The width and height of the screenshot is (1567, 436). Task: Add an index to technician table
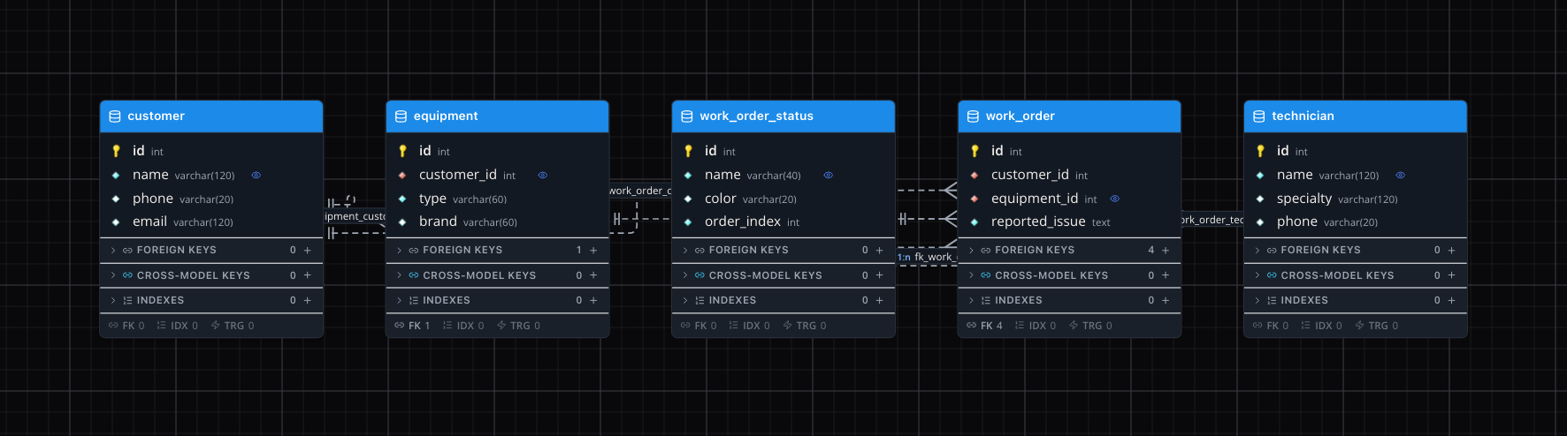click(x=1452, y=301)
